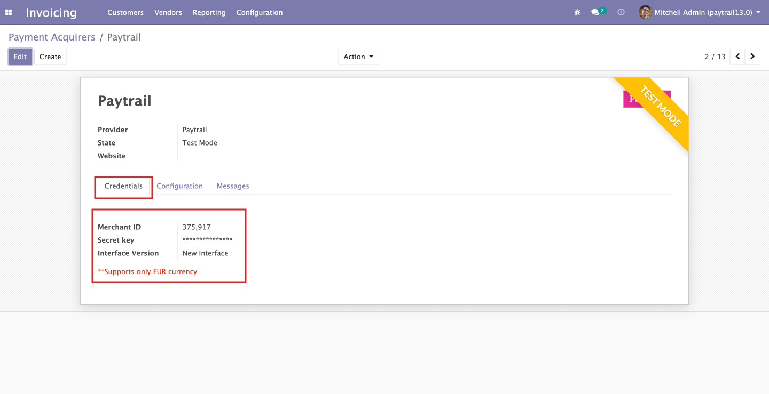Click the New Interface value
769x394 pixels.
point(205,253)
